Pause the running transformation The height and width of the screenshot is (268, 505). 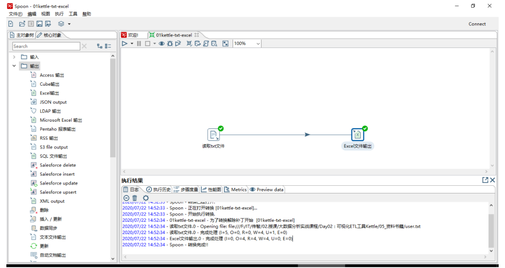point(139,43)
